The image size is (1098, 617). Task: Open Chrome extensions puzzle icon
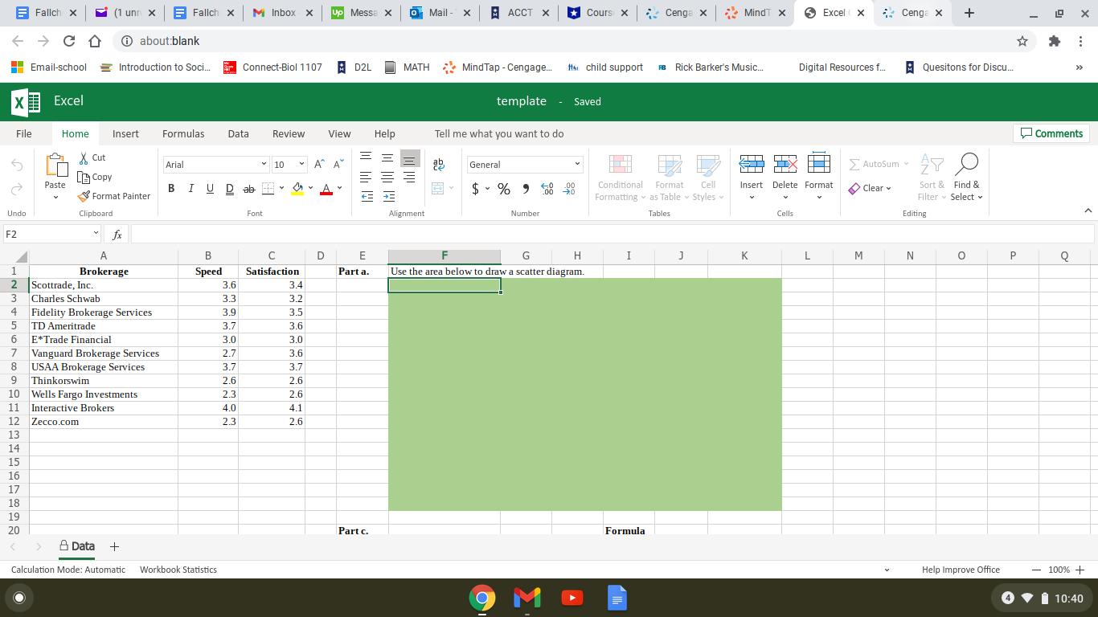click(1055, 41)
